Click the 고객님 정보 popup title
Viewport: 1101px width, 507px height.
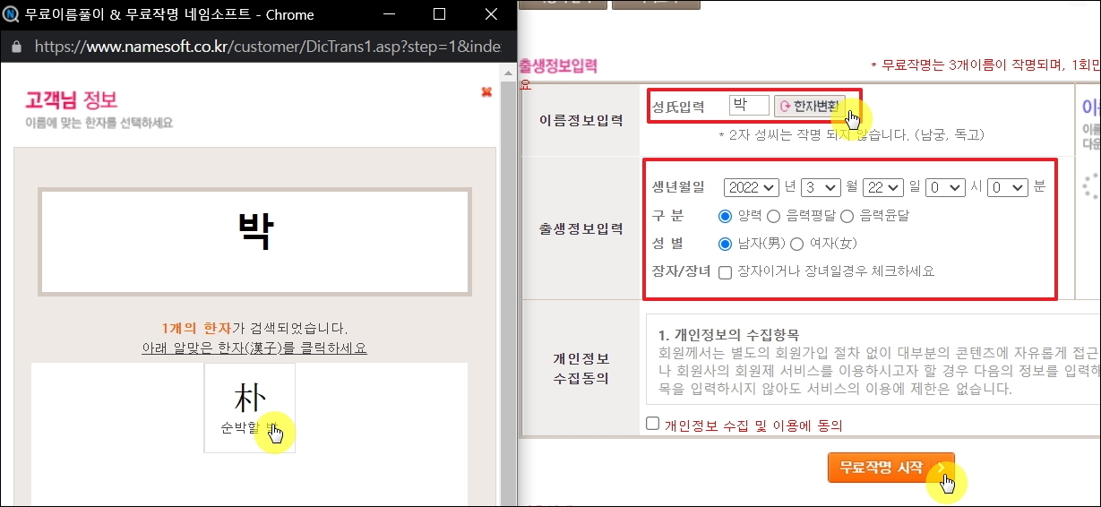click(71, 99)
